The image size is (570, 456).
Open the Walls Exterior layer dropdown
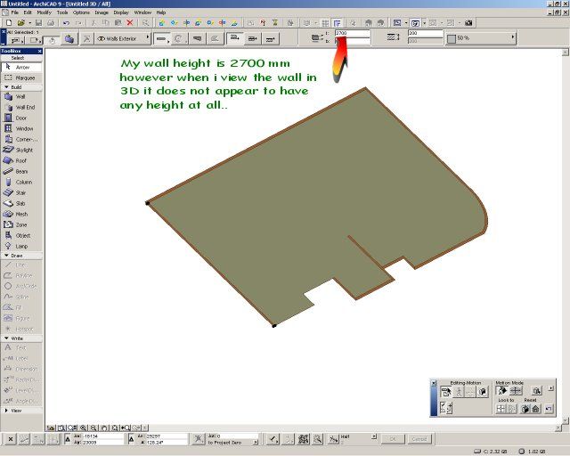123,38
